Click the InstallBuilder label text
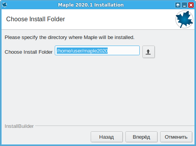196x146 pixels. 19,126
